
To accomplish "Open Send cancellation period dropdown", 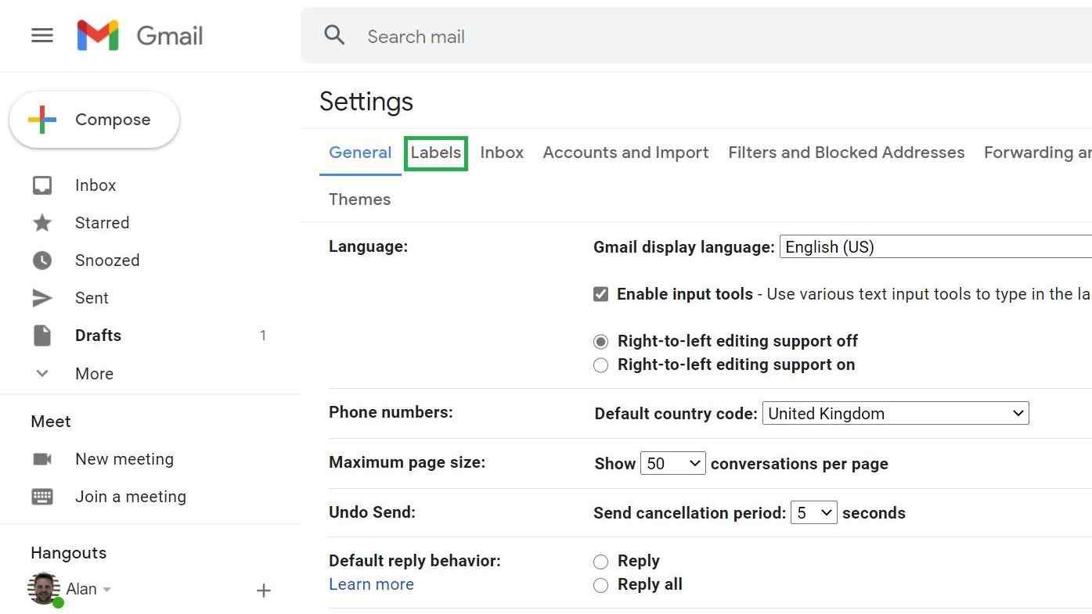I will click(x=813, y=513).
